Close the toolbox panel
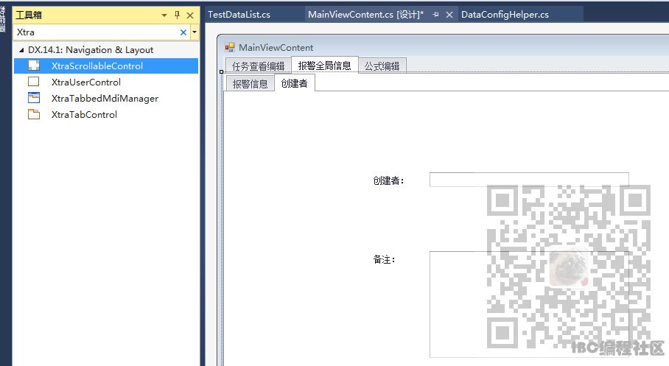 tap(190, 15)
